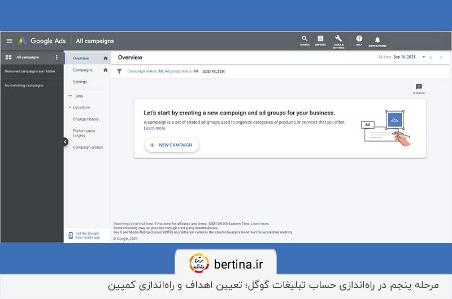Click the Learn more link in card
Screen dimensions: 452x299
tap(154, 128)
